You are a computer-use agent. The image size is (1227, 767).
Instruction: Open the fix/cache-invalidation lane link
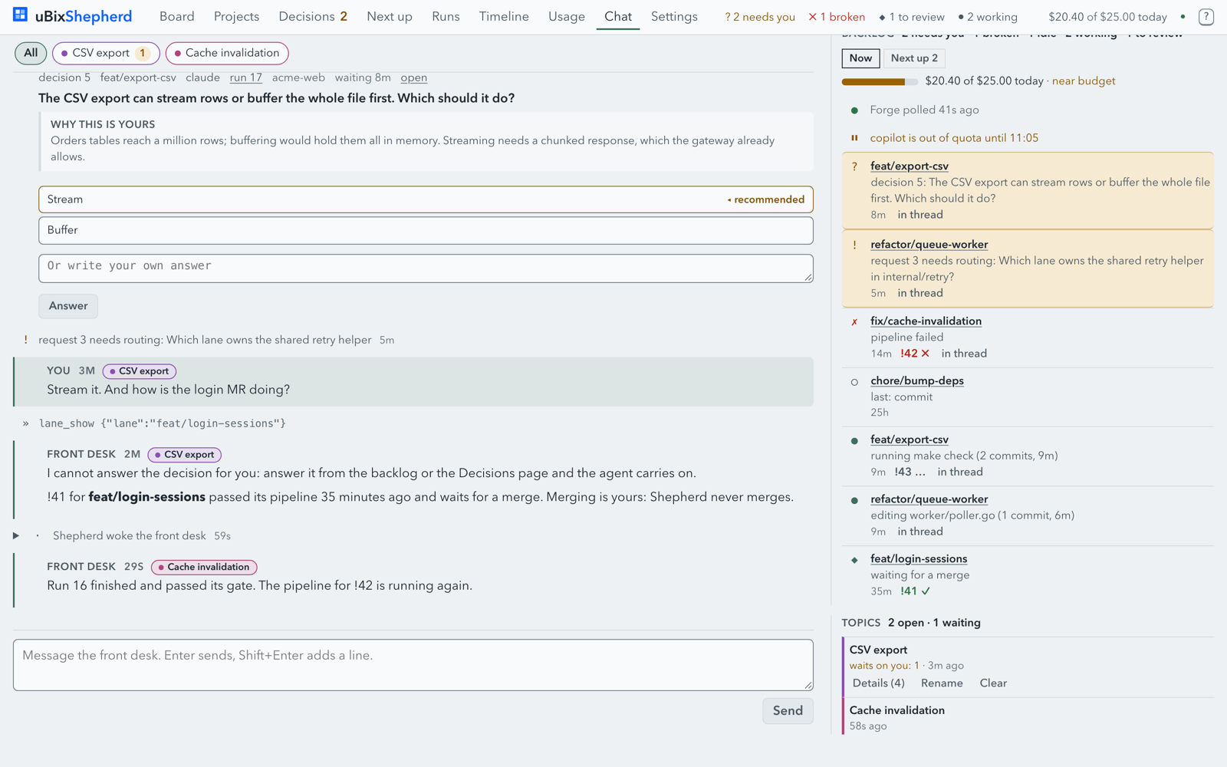click(x=926, y=321)
